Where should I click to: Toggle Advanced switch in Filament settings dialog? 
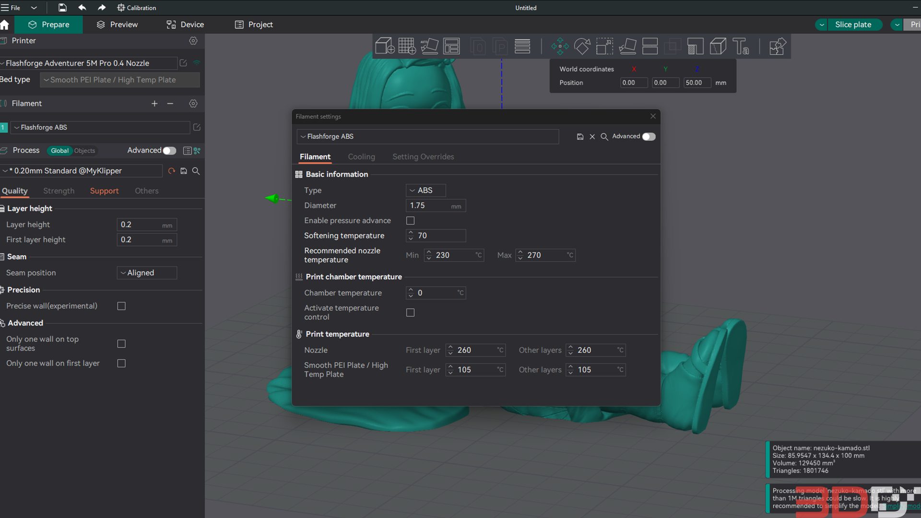pyautogui.click(x=649, y=137)
